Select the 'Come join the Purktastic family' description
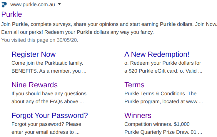The width and height of the screenshot is (217, 137). [x=47, y=63]
